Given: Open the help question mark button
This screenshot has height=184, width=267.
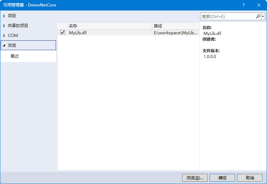Looking at the screenshot, I should click(244, 5).
